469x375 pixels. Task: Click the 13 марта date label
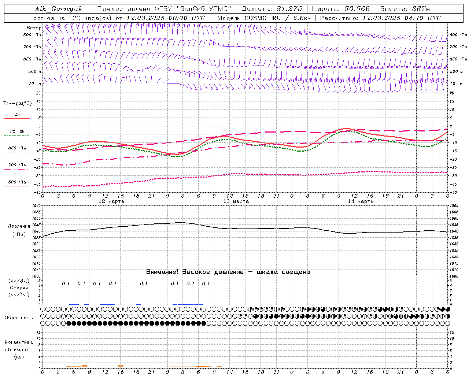(x=236, y=201)
